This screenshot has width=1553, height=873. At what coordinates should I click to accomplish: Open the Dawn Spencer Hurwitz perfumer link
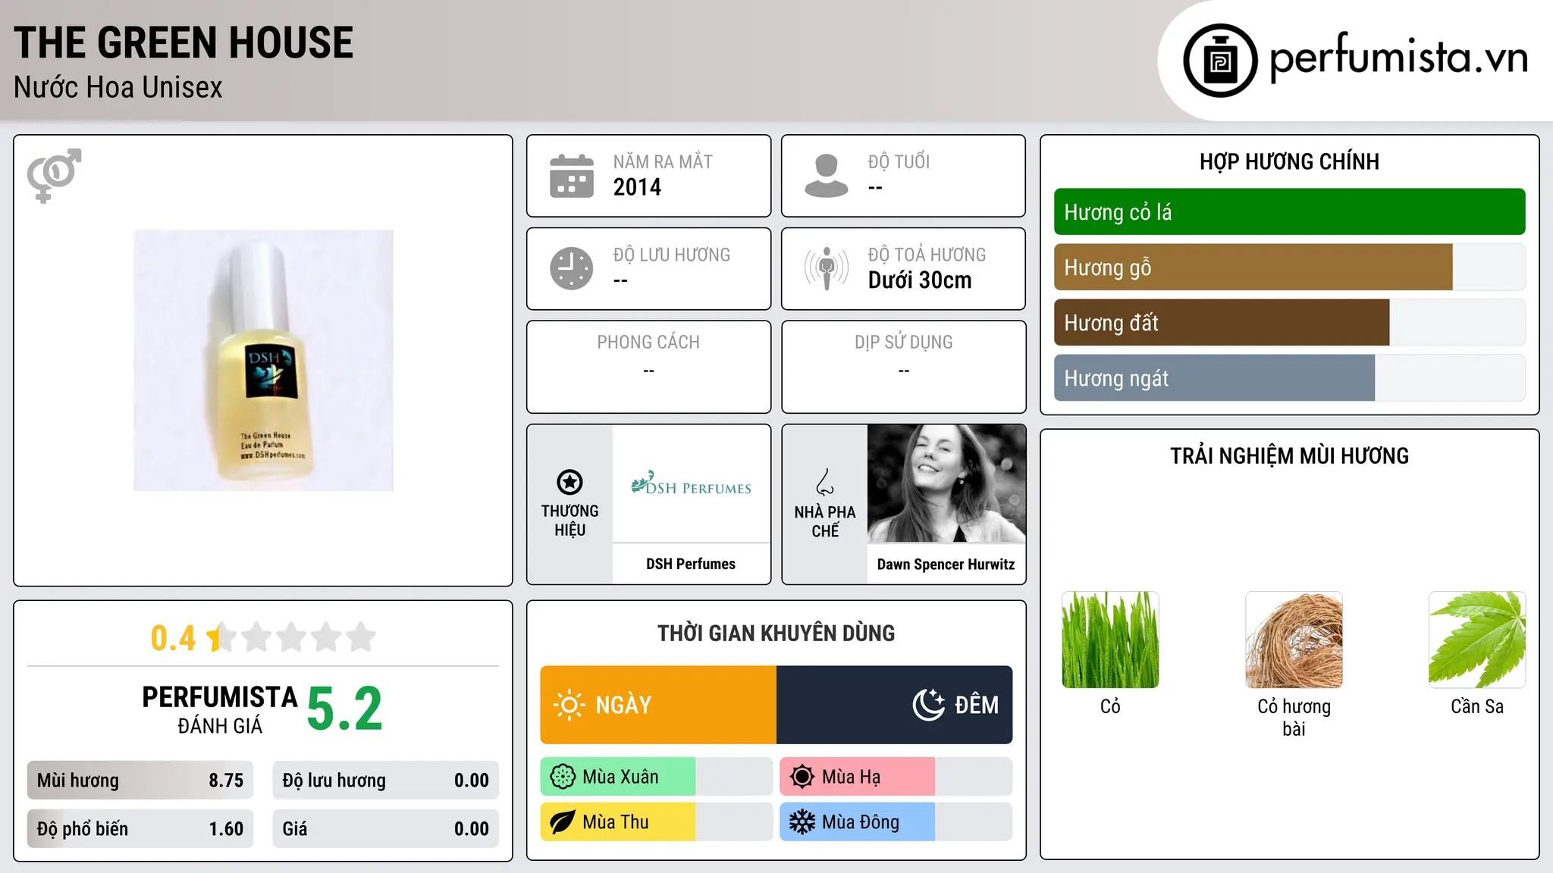coord(946,564)
